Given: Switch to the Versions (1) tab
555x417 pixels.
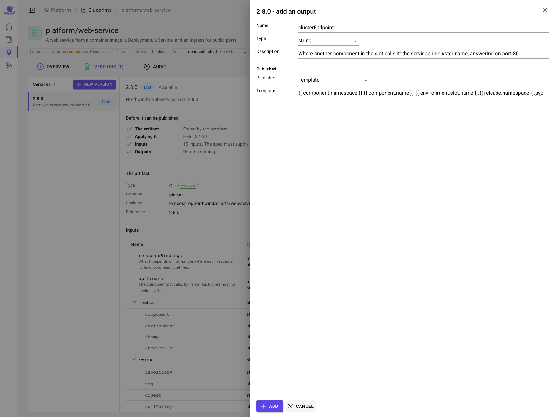Looking at the screenshot, I should 104,67.
